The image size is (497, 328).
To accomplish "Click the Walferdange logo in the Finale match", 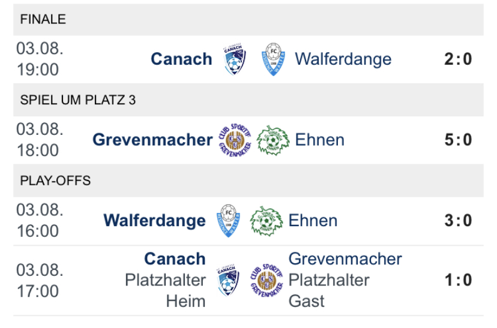I will (x=274, y=59).
